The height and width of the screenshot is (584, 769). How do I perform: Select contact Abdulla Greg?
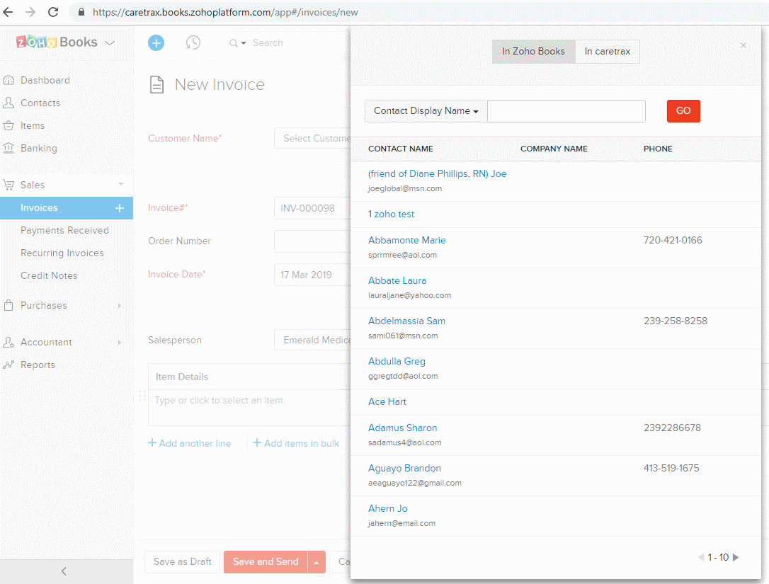coord(397,362)
